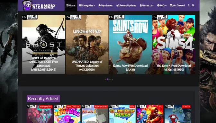Open UNCHARTED: Legacy of Thieves Collection
Screen dimensions: 216x123
pos(87,45)
